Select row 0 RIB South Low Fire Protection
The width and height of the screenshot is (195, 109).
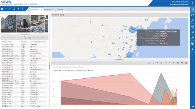[24, 106]
